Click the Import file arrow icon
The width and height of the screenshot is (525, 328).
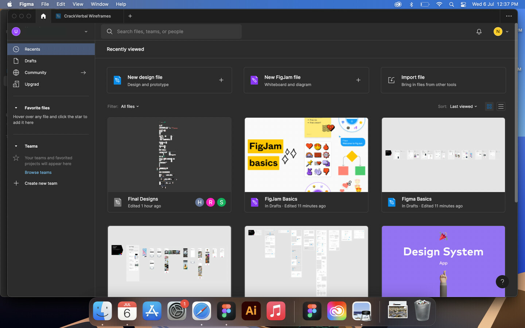[391, 80]
